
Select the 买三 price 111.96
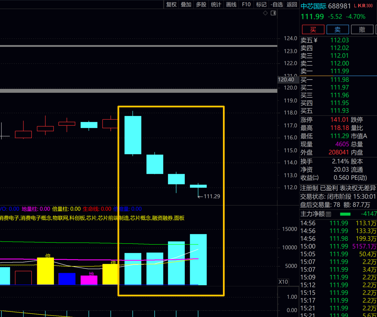pos(340,95)
